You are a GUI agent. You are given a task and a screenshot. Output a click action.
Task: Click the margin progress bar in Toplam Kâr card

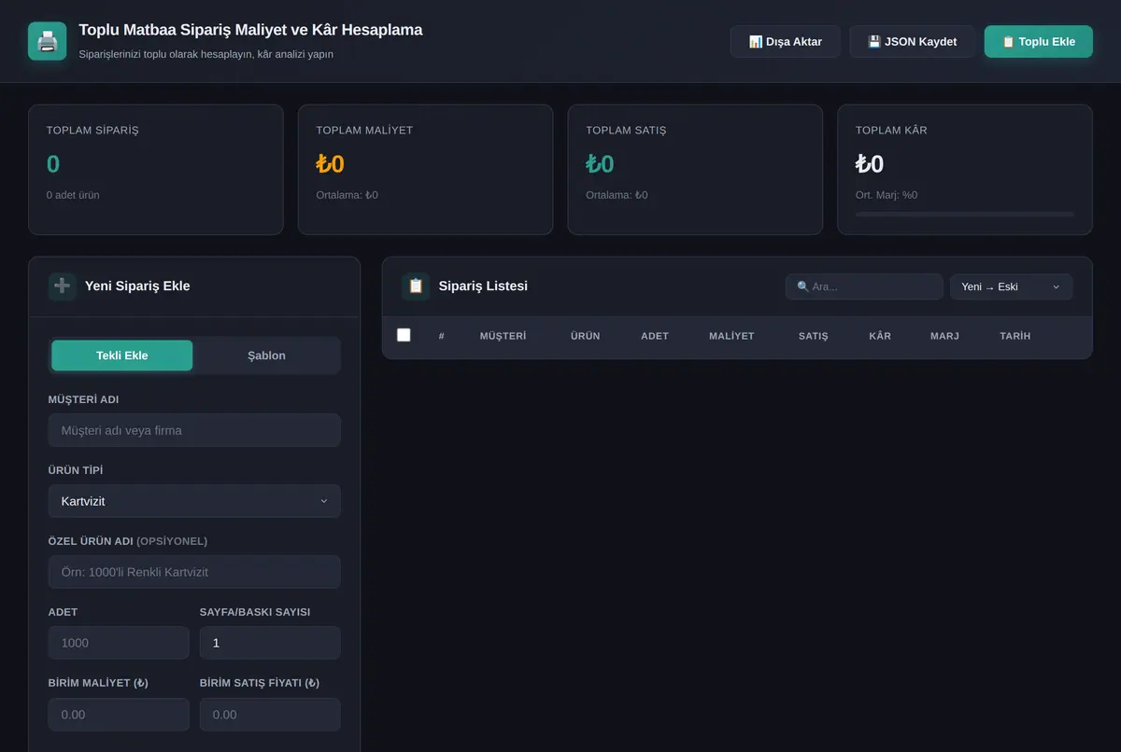(965, 215)
